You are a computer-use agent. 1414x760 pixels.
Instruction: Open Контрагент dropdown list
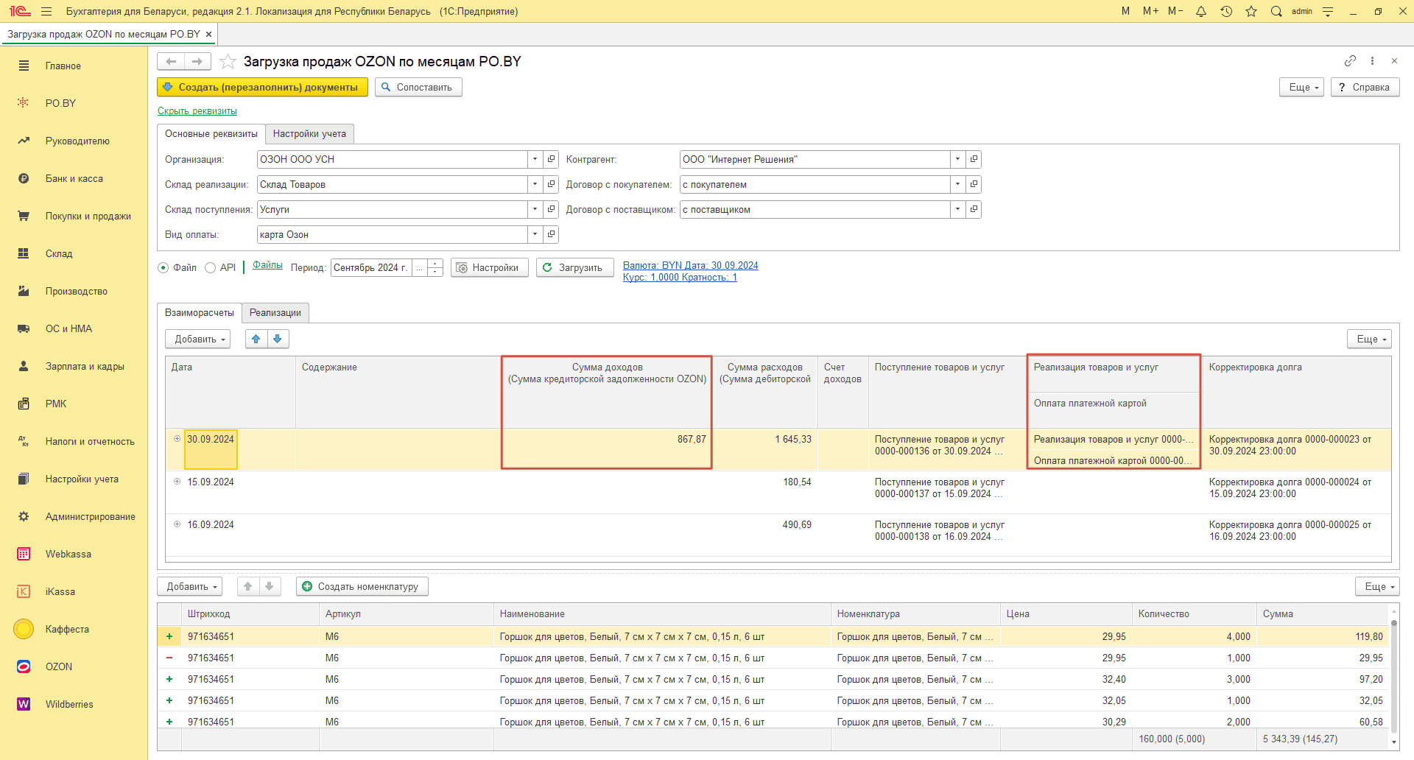[x=957, y=159]
